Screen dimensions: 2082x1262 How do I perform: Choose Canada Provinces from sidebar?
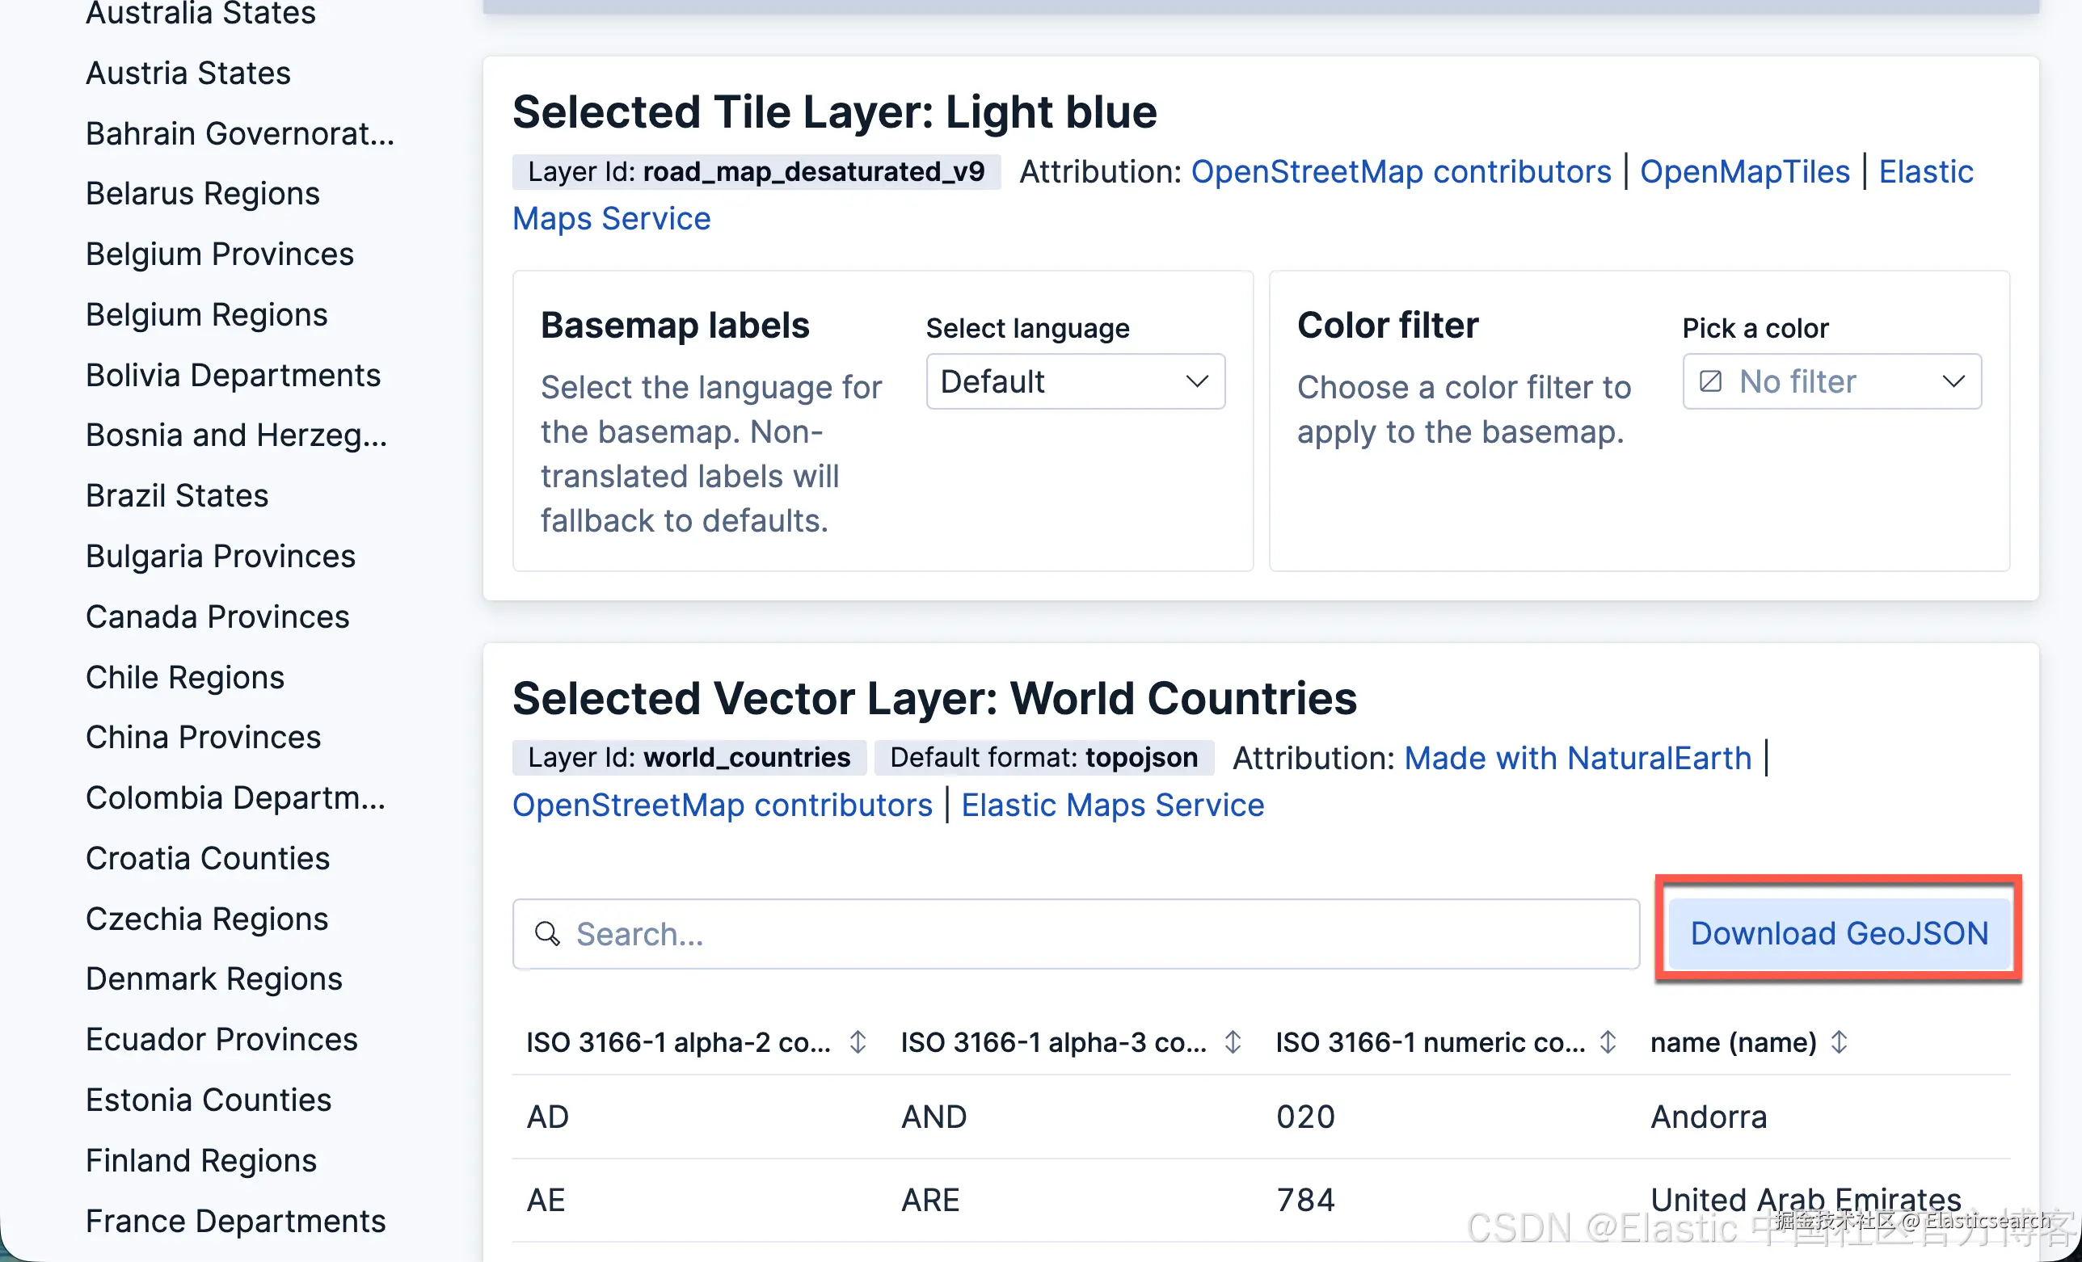point(218,616)
